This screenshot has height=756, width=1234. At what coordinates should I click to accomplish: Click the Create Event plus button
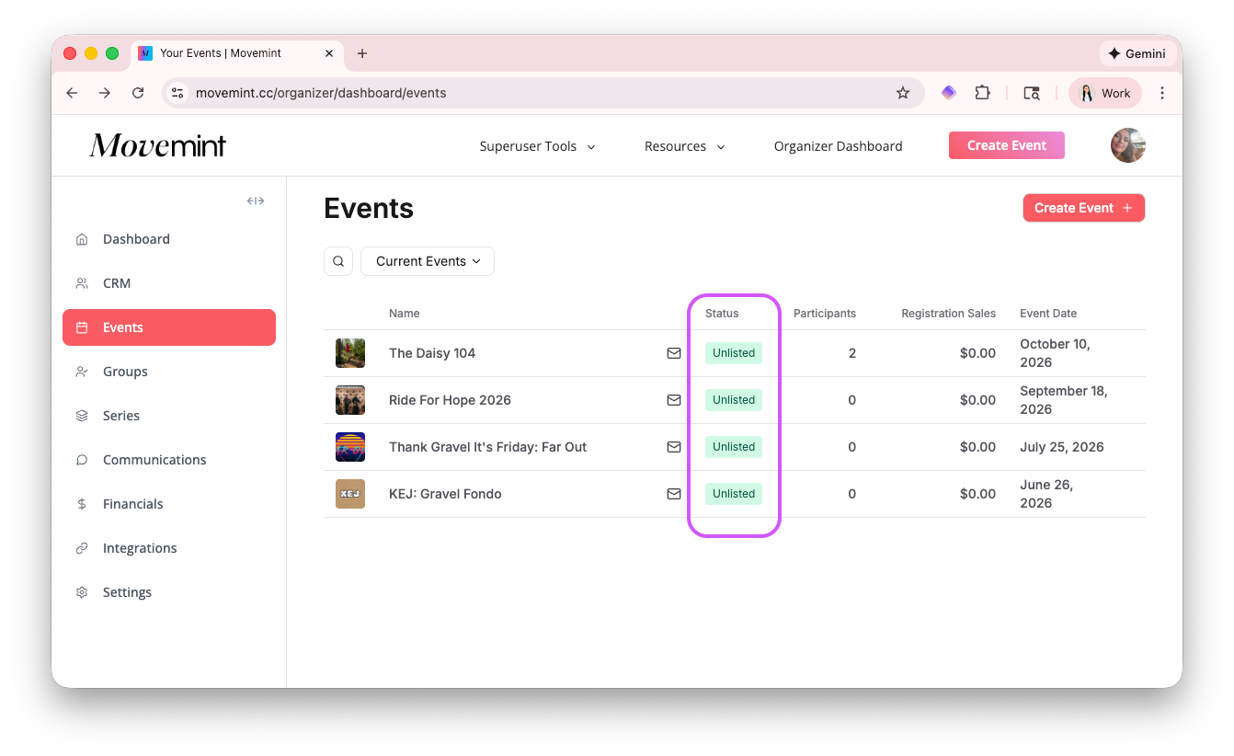[x=1083, y=208]
